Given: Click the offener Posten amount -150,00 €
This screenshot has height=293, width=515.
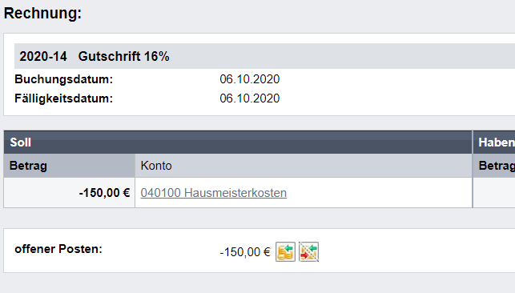Looking at the screenshot, I should pyautogui.click(x=245, y=252).
